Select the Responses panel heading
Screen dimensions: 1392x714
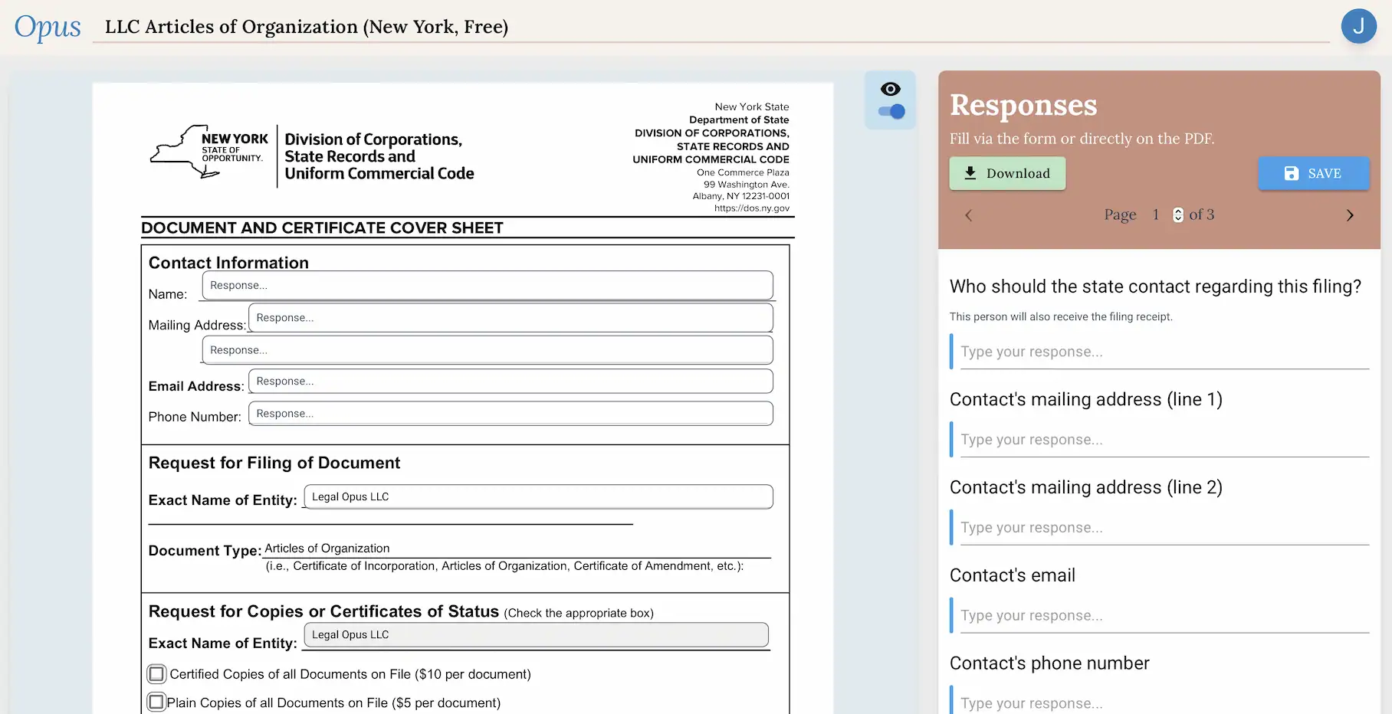coord(1023,105)
